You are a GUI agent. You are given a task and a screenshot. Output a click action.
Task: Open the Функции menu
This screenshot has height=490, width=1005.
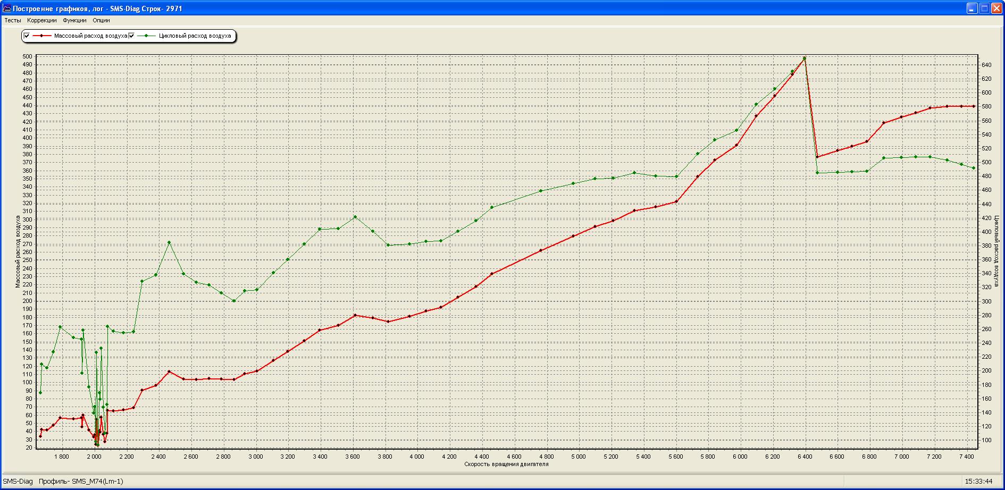point(74,20)
